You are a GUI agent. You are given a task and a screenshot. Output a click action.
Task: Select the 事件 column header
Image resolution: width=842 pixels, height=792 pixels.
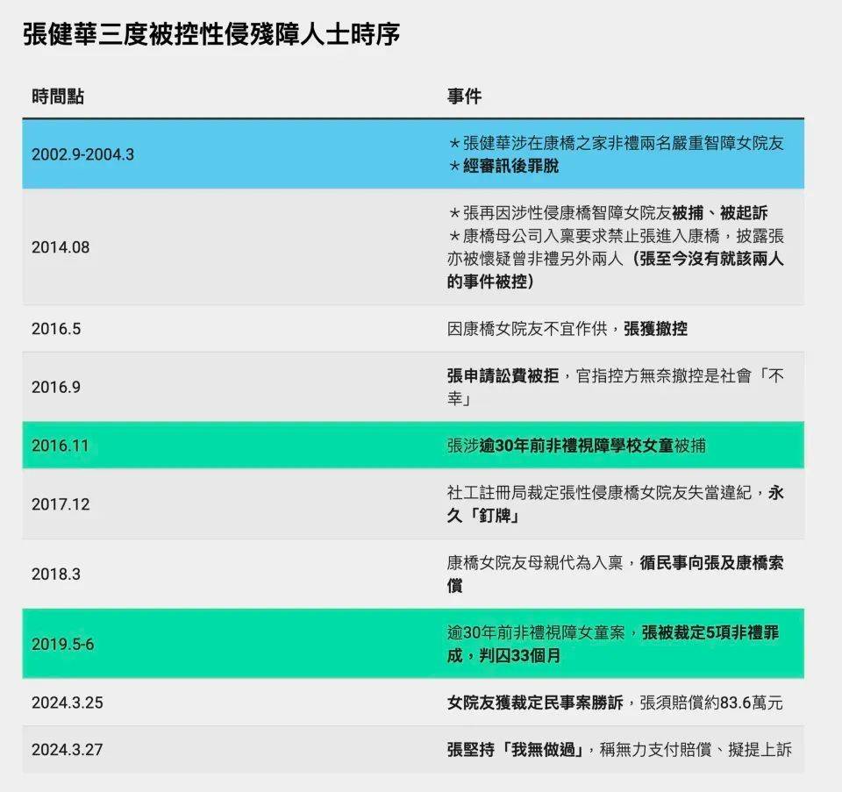[x=464, y=96]
